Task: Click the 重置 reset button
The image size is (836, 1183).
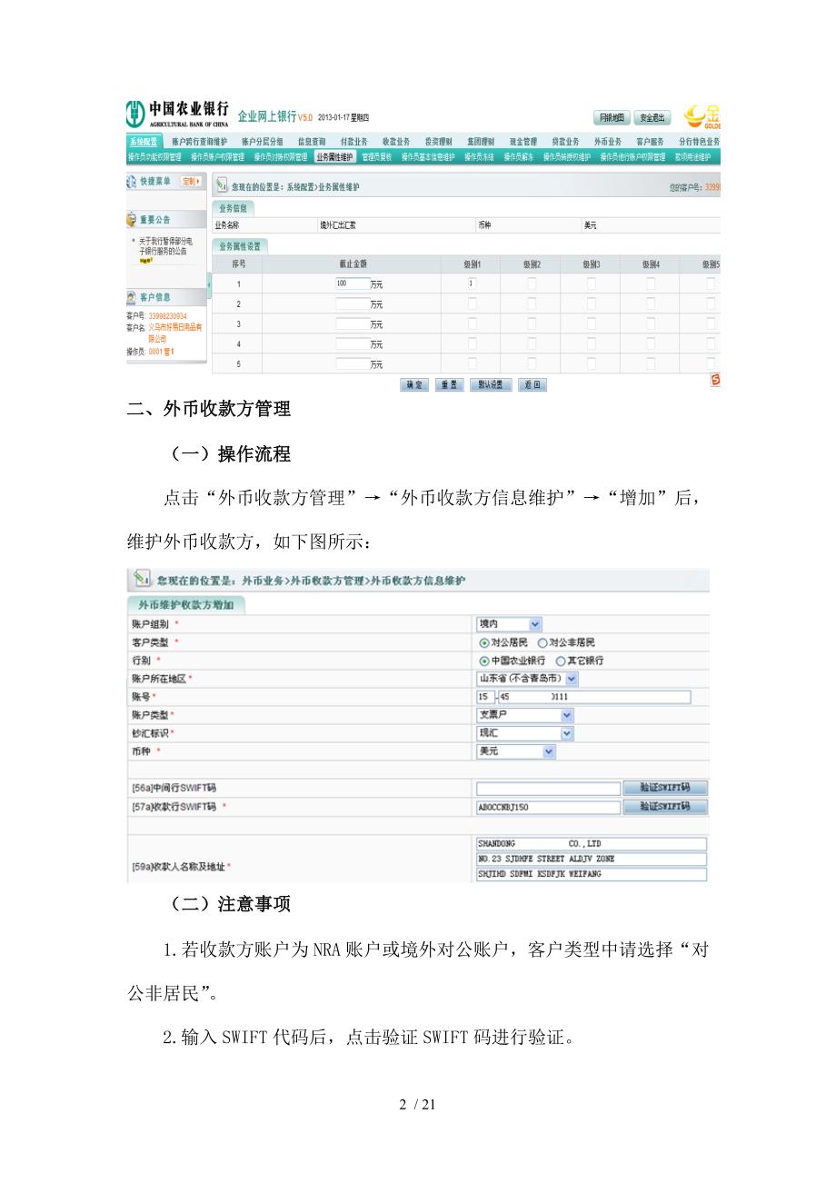Action: point(448,384)
